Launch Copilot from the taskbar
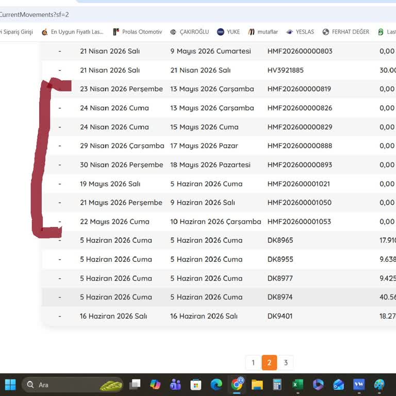 [x=155, y=385]
